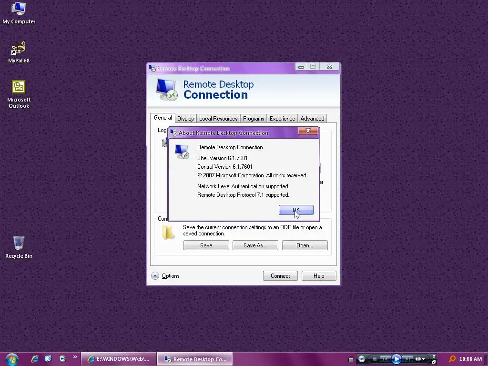488x366 pixels.
Task: Click the taskbar player volume speaker icon
Action: point(418,359)
